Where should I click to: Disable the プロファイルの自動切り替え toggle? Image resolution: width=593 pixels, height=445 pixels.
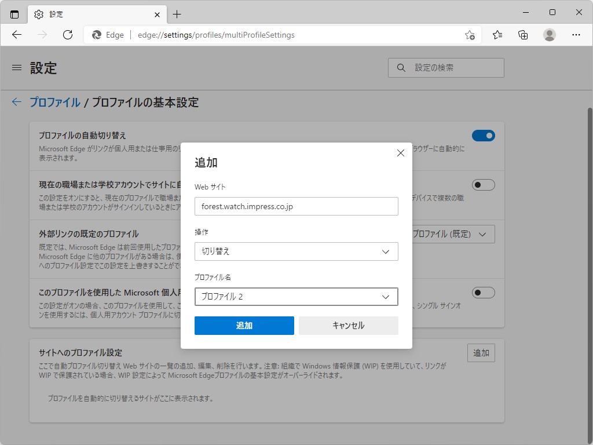pos(484,135)
